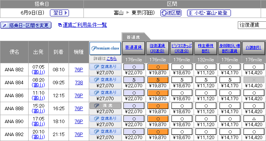Open 76P aircraft link for ANA 892
Image resolution: width=266 pixels, height=141 pixels.
pyautogui.click(x=79, y=135)
